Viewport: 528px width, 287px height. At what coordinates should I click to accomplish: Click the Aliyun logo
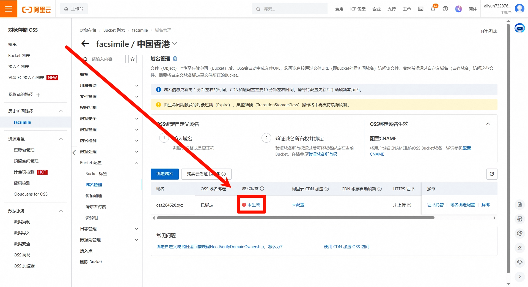[36, 9]
